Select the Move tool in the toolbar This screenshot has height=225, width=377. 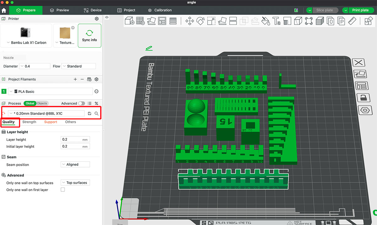point(190,21)
